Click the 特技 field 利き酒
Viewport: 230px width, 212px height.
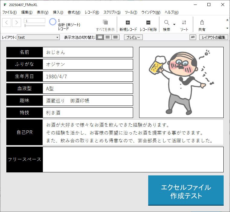pos(88,113)
